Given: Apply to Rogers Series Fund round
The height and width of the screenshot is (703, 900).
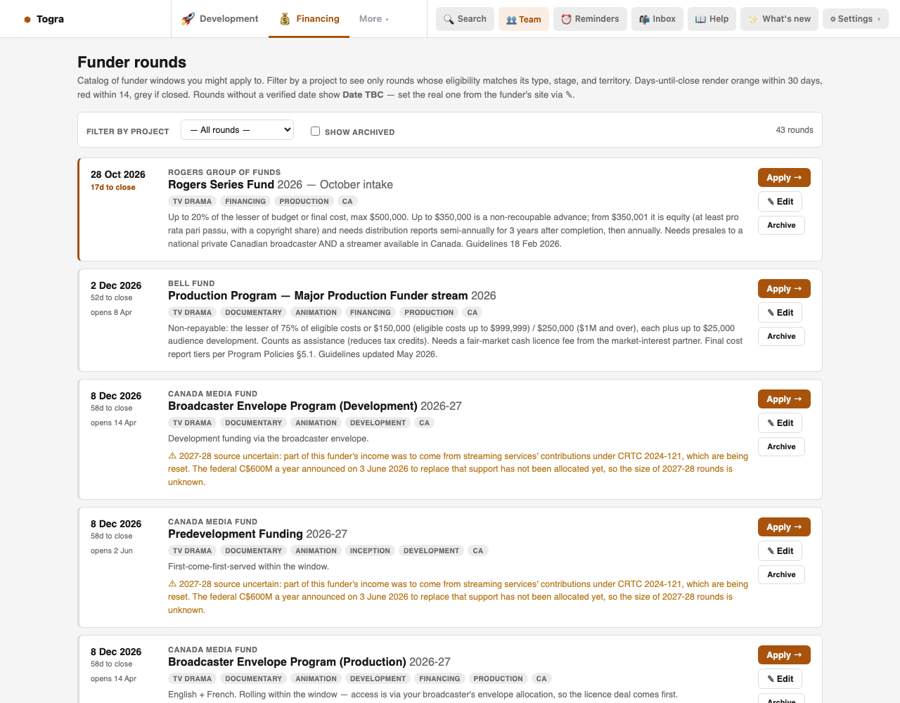Looking at the screenshot, I should pyautogui.click(x=784, y=178).
